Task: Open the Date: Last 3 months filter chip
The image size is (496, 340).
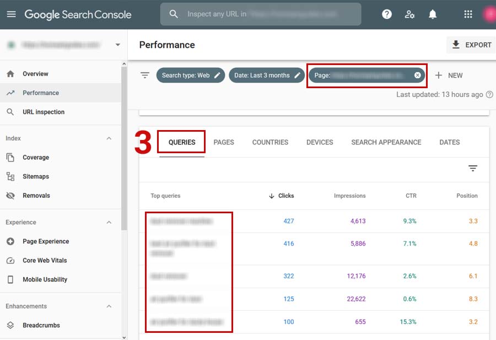Action: tap(266, 75)
